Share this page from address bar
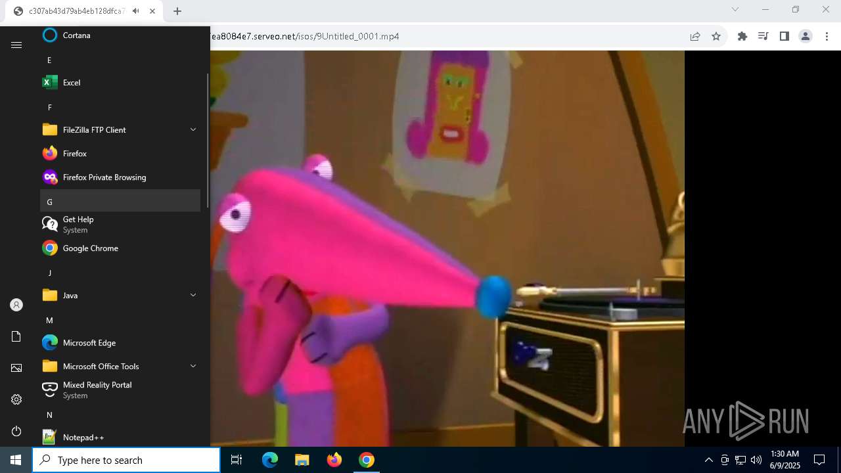This screenshot has width=841, height=473. click(695, 36)
